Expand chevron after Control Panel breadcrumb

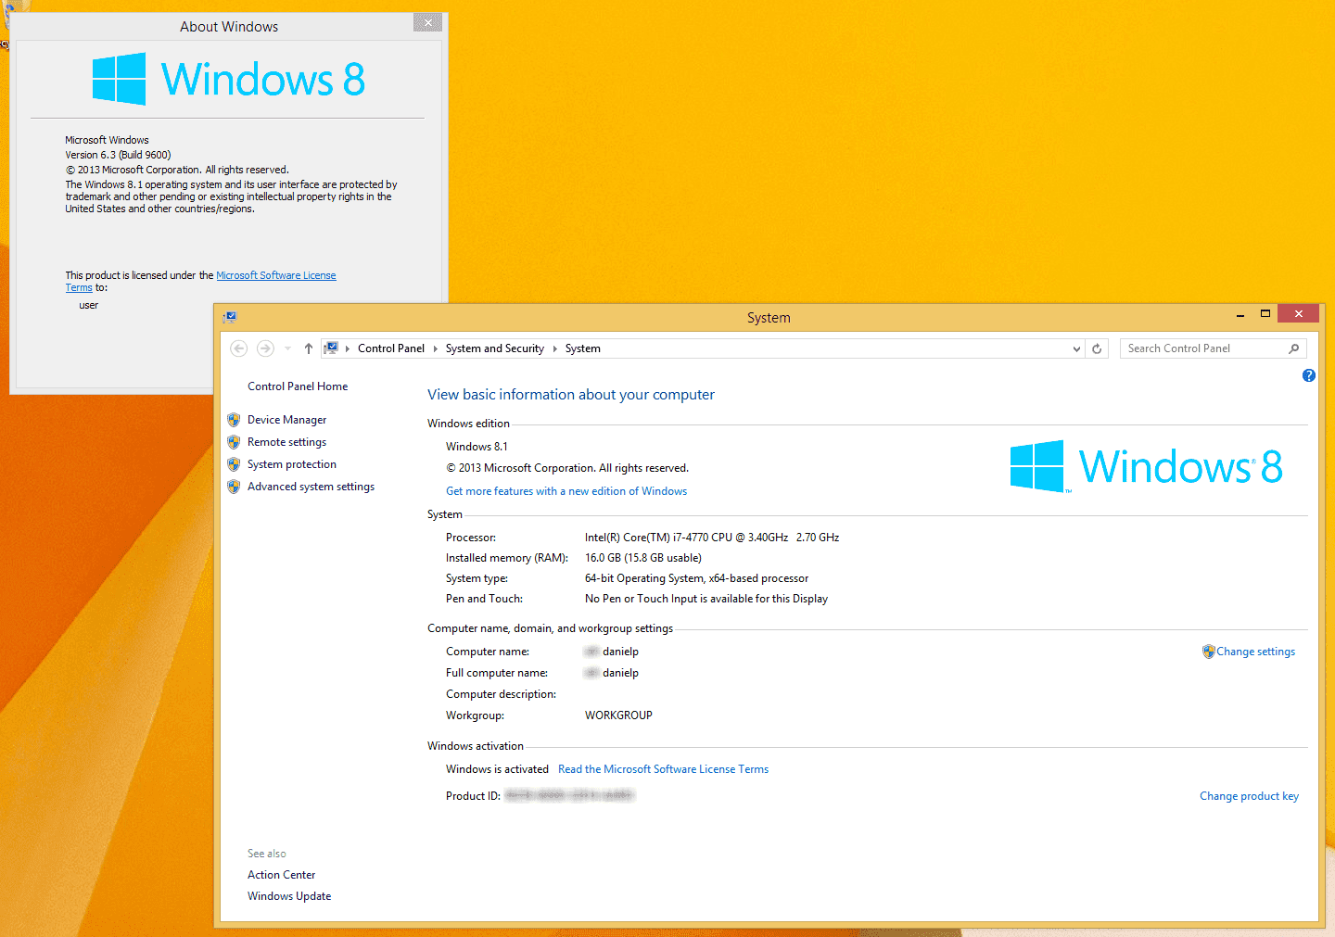(435, 348)
